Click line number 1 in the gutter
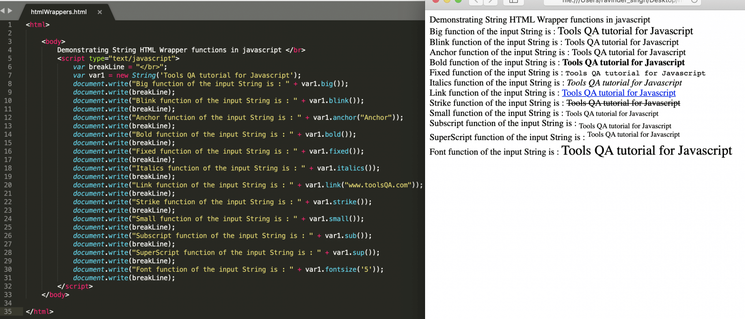 click(10, 24)
